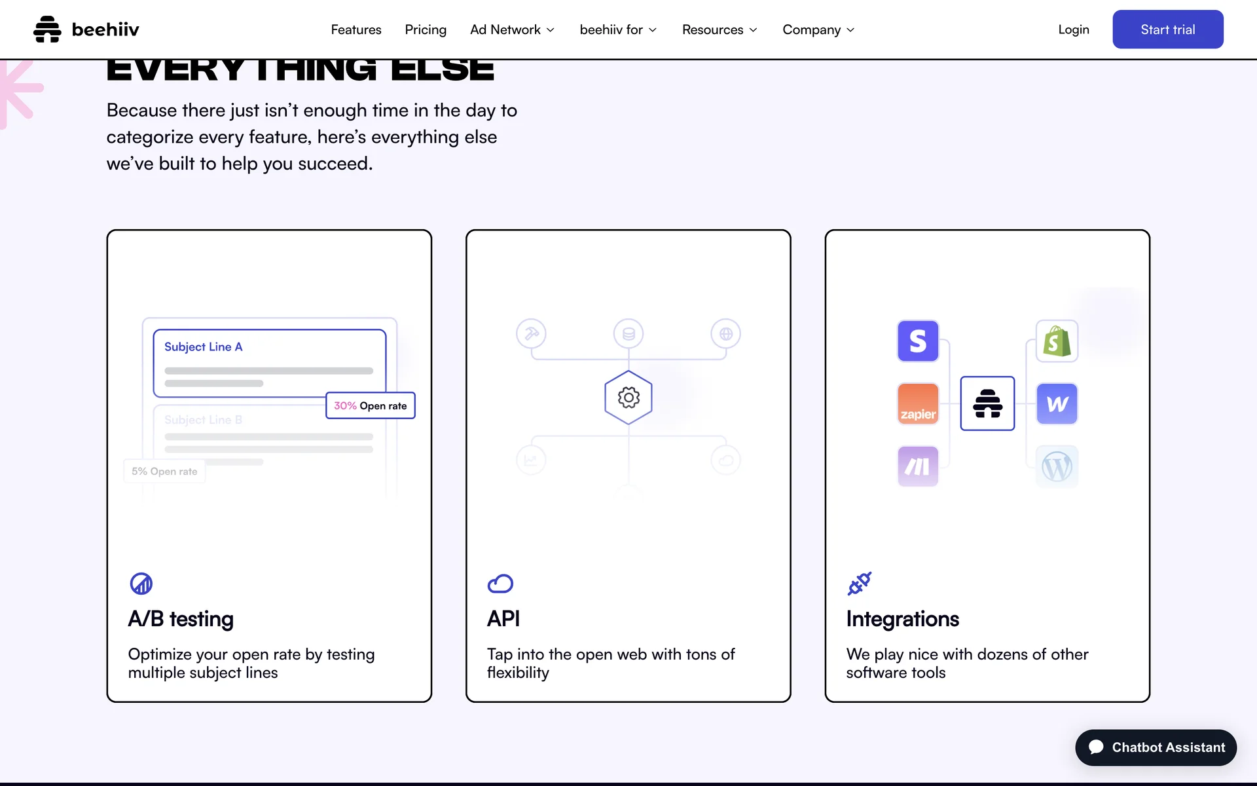1257x786 pixels.
Task: Click the Shopify integration icon
Action: pos(1057,341)
